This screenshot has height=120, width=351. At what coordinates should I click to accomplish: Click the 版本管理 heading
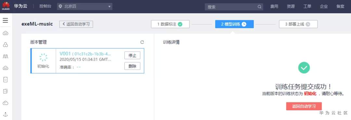(x=38, y=42)
